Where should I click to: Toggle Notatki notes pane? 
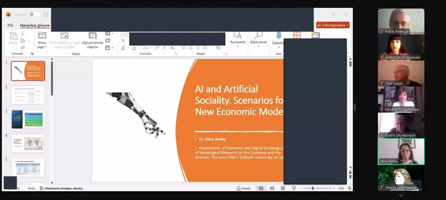244,188
